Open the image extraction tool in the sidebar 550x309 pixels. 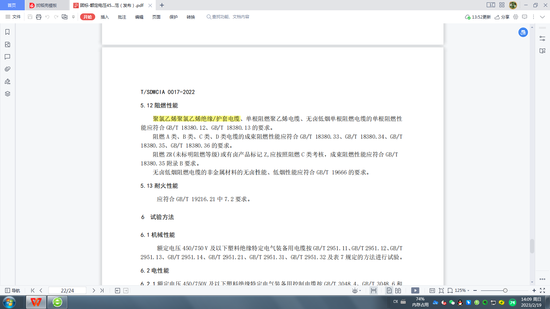pos(8,45)
